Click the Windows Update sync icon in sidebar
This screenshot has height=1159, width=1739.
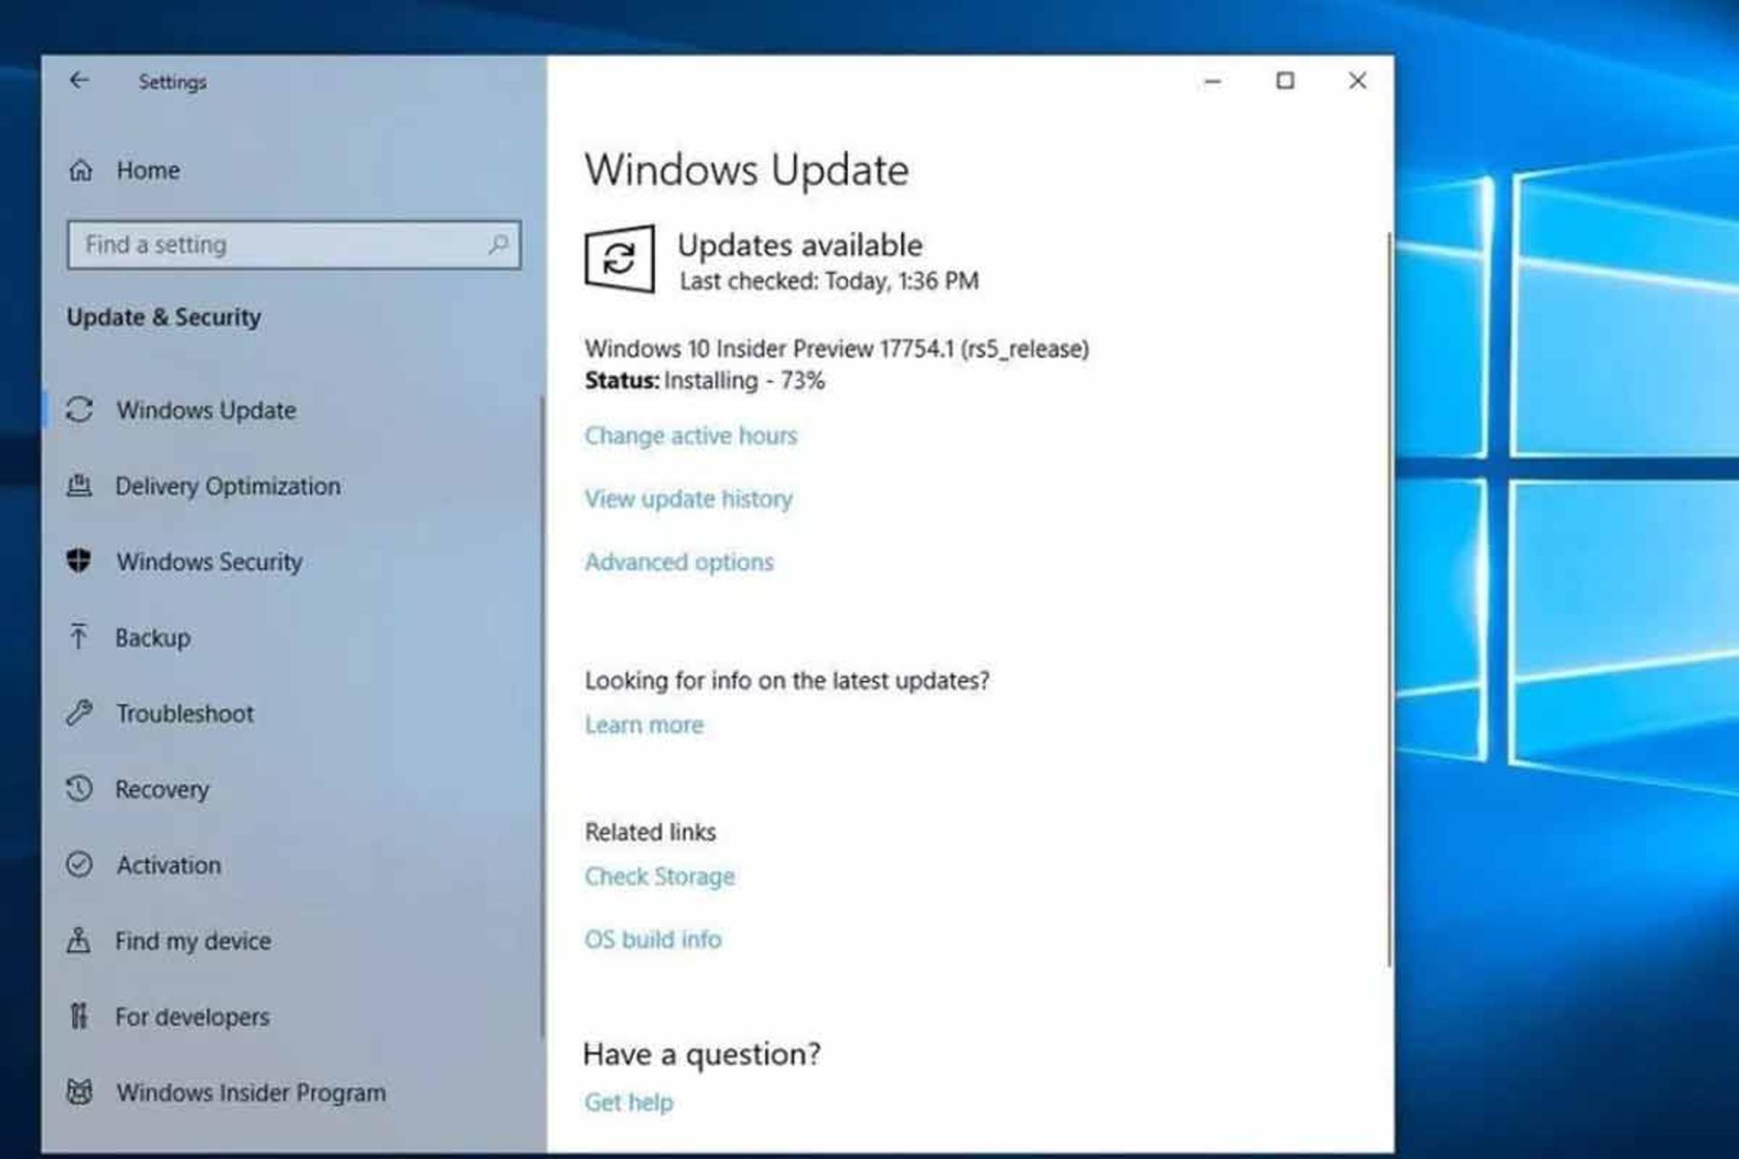[x=79, y=410]
